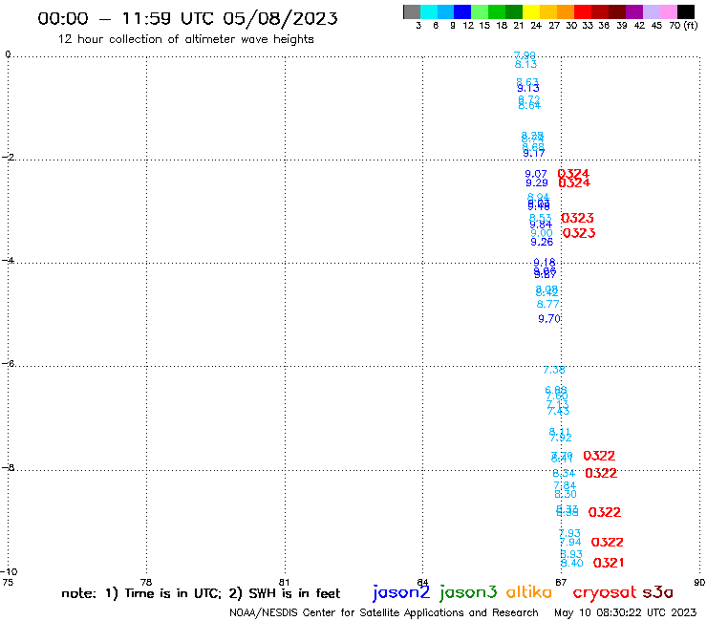Click the wave height reading 9.17
This screenshot has width=707, height=621.
(534, 154)
